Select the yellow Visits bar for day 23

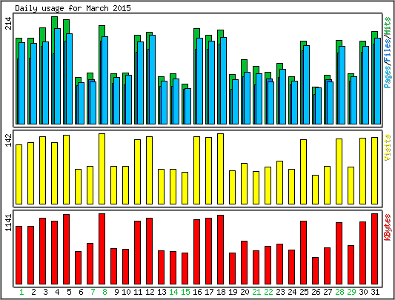279,182
